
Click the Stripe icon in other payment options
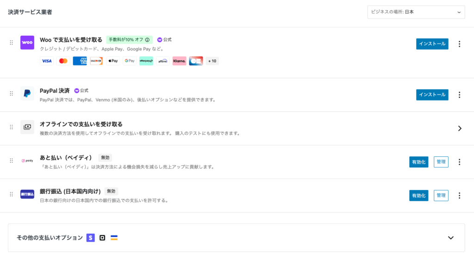pyautogui.click(x=91, y=238)
